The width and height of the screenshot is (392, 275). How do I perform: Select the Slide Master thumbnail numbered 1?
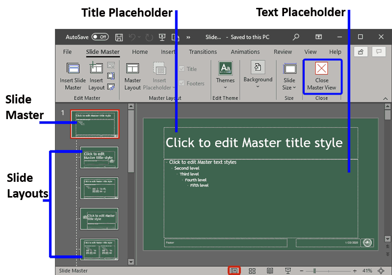coord(94,124)
